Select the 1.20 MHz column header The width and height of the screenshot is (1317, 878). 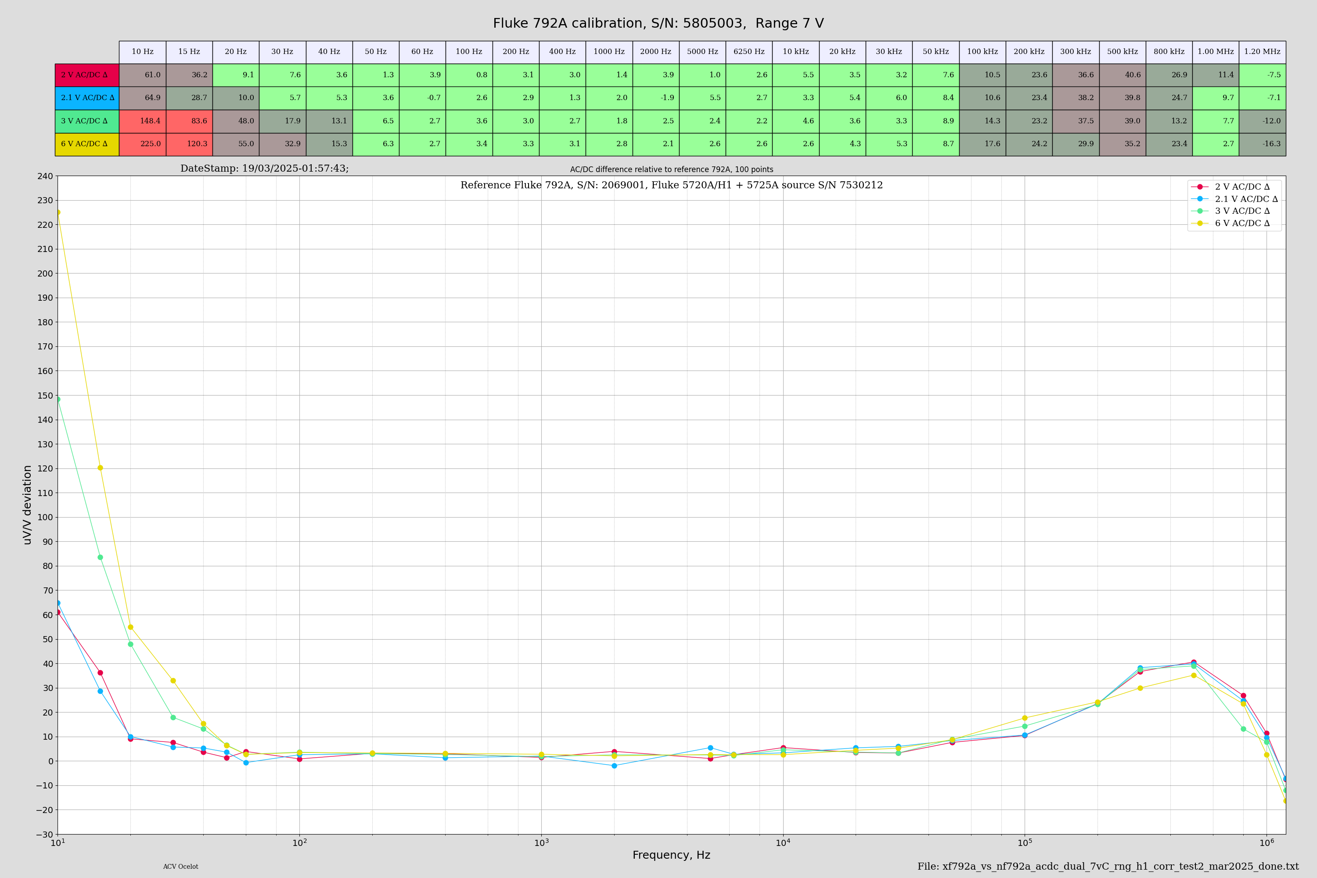[1262, 52]
